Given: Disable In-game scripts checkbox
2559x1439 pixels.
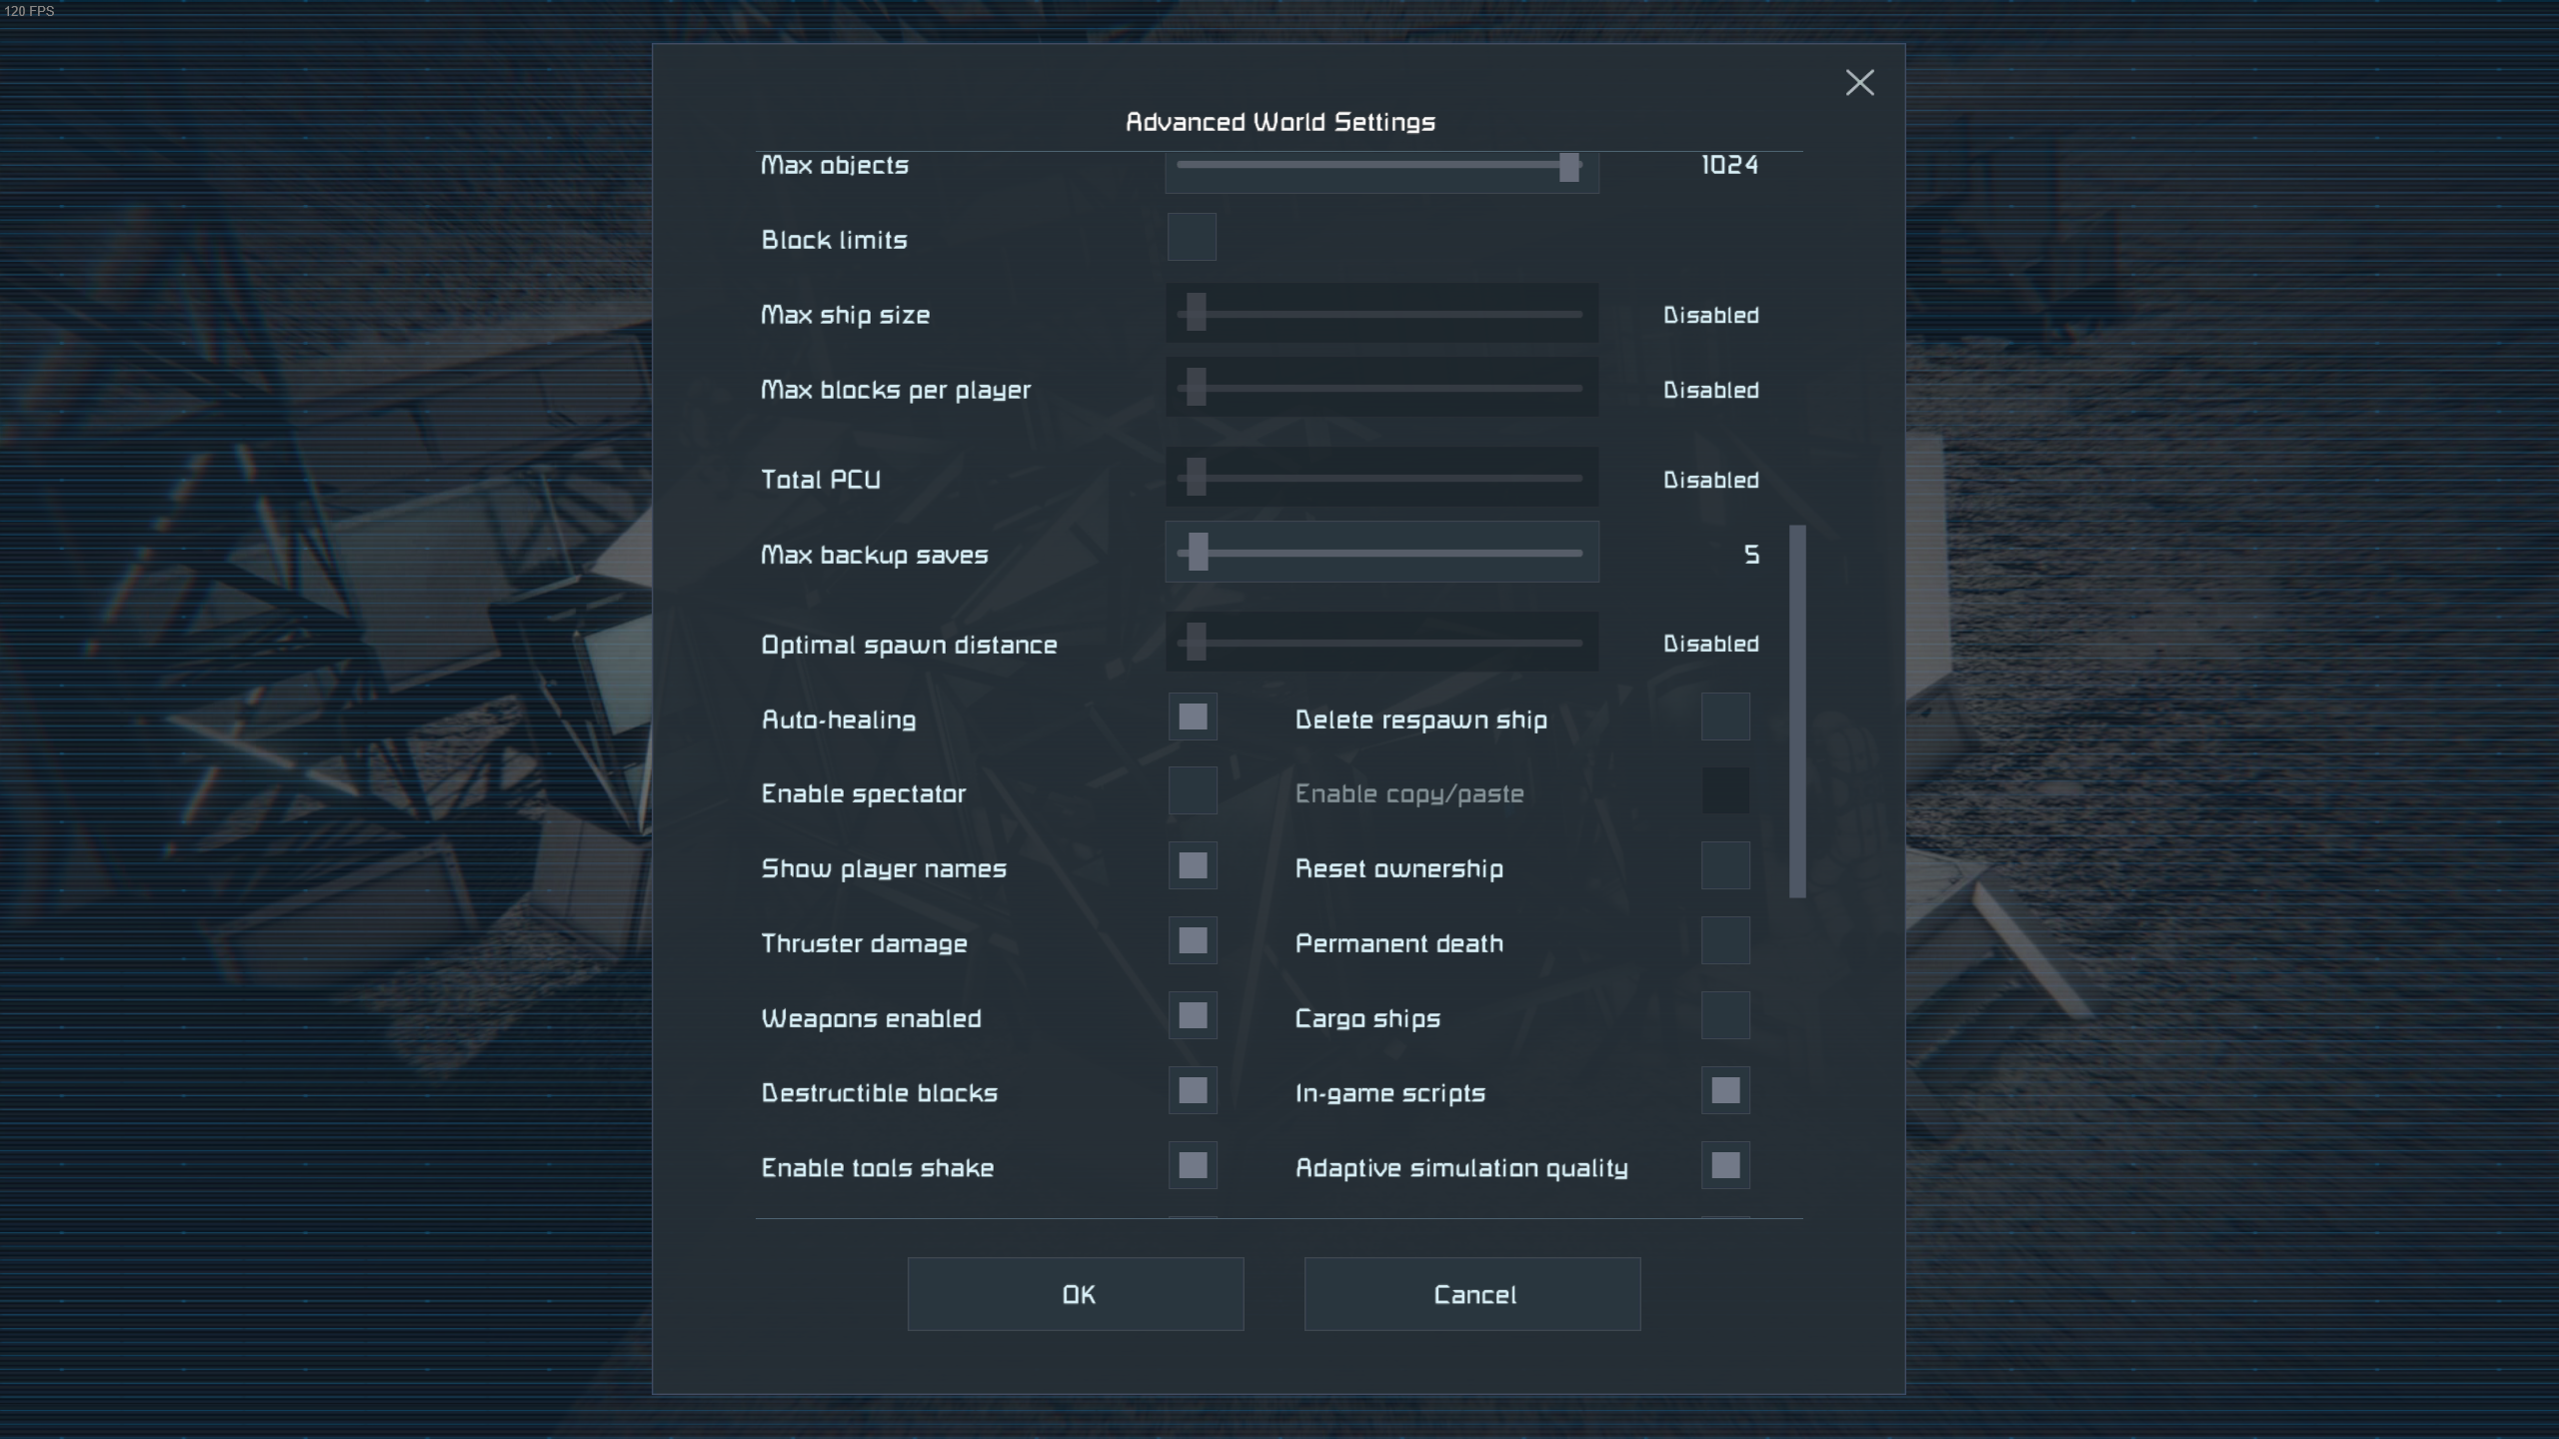Looking at the screenshot, I should tap(1725, 1091).
